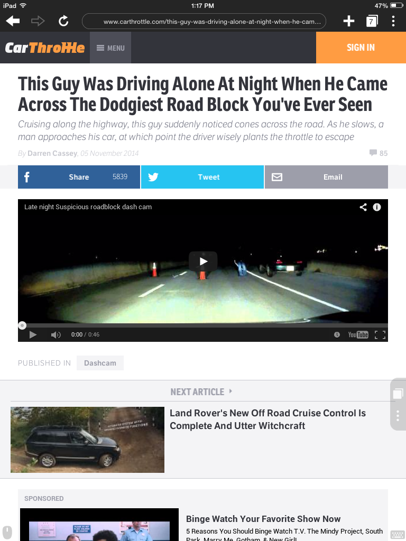This screenshot has width=406, height=541.
Task: Go back using browser back arrow
Action: [x=13, y=21]
